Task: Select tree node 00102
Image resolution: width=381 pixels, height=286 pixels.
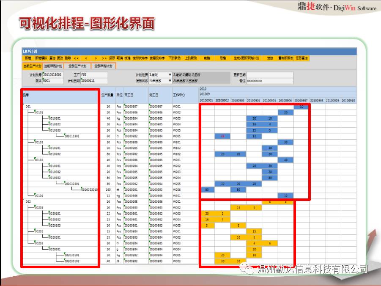Action: pos(39,142)
